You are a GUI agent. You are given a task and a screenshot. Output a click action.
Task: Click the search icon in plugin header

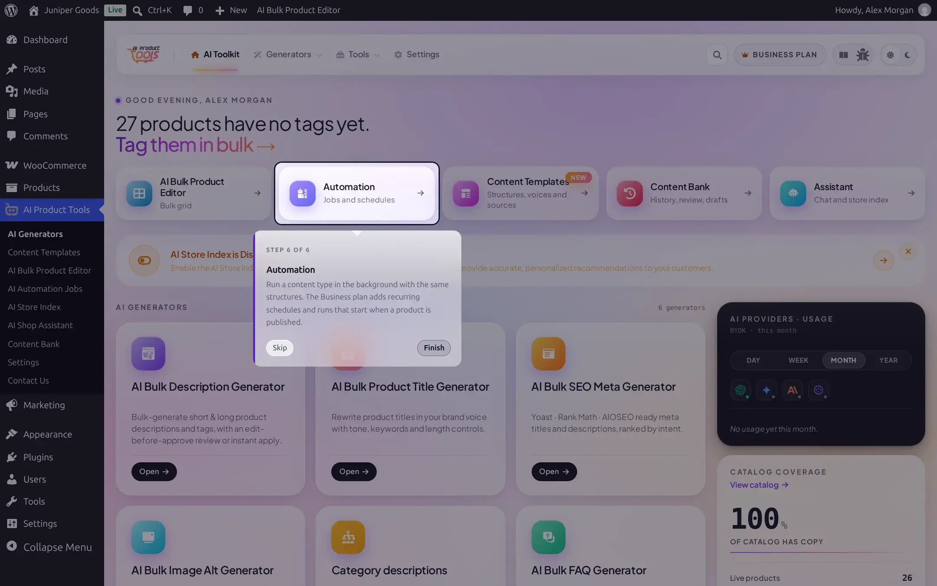[717, 55]
